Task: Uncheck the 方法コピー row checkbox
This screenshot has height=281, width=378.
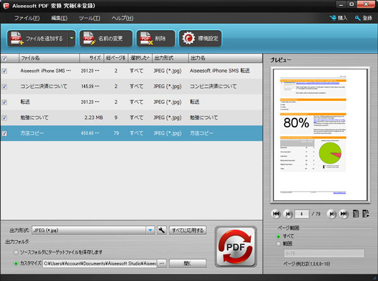Action: [x=4, y=134]
